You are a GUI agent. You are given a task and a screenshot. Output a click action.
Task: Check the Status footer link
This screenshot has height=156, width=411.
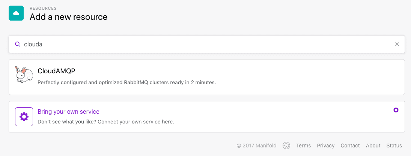pos(394,146)
